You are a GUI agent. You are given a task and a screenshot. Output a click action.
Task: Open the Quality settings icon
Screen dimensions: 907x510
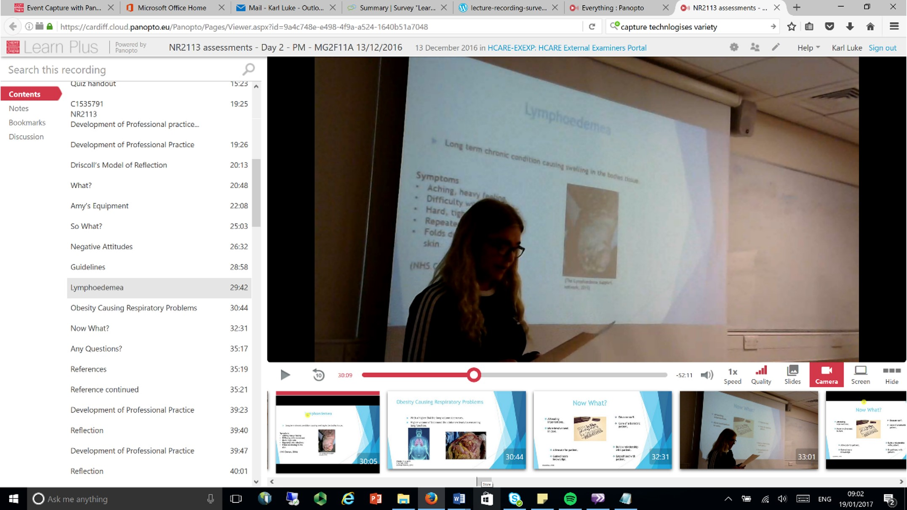[761, 375]
